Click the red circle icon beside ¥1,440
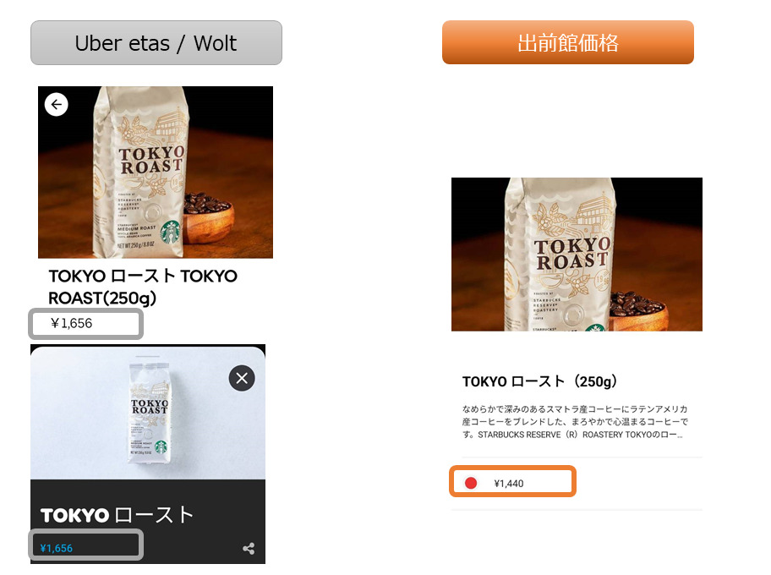The height and width of the screenshot is (575, 771). pos(471,483)
